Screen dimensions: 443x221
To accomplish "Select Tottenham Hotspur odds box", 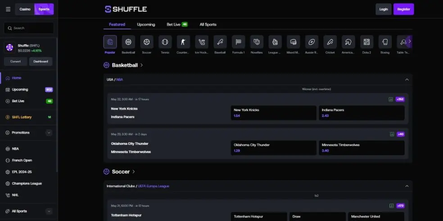I will (259, 217).
